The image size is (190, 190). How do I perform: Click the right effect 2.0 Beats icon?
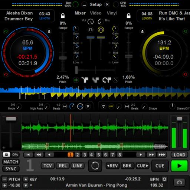[x=127, y=107]
